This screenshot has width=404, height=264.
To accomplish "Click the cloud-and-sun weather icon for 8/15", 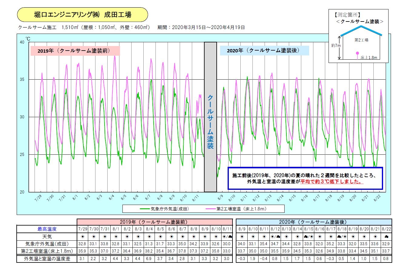I will pyautogui.click(x=309, y=236).
